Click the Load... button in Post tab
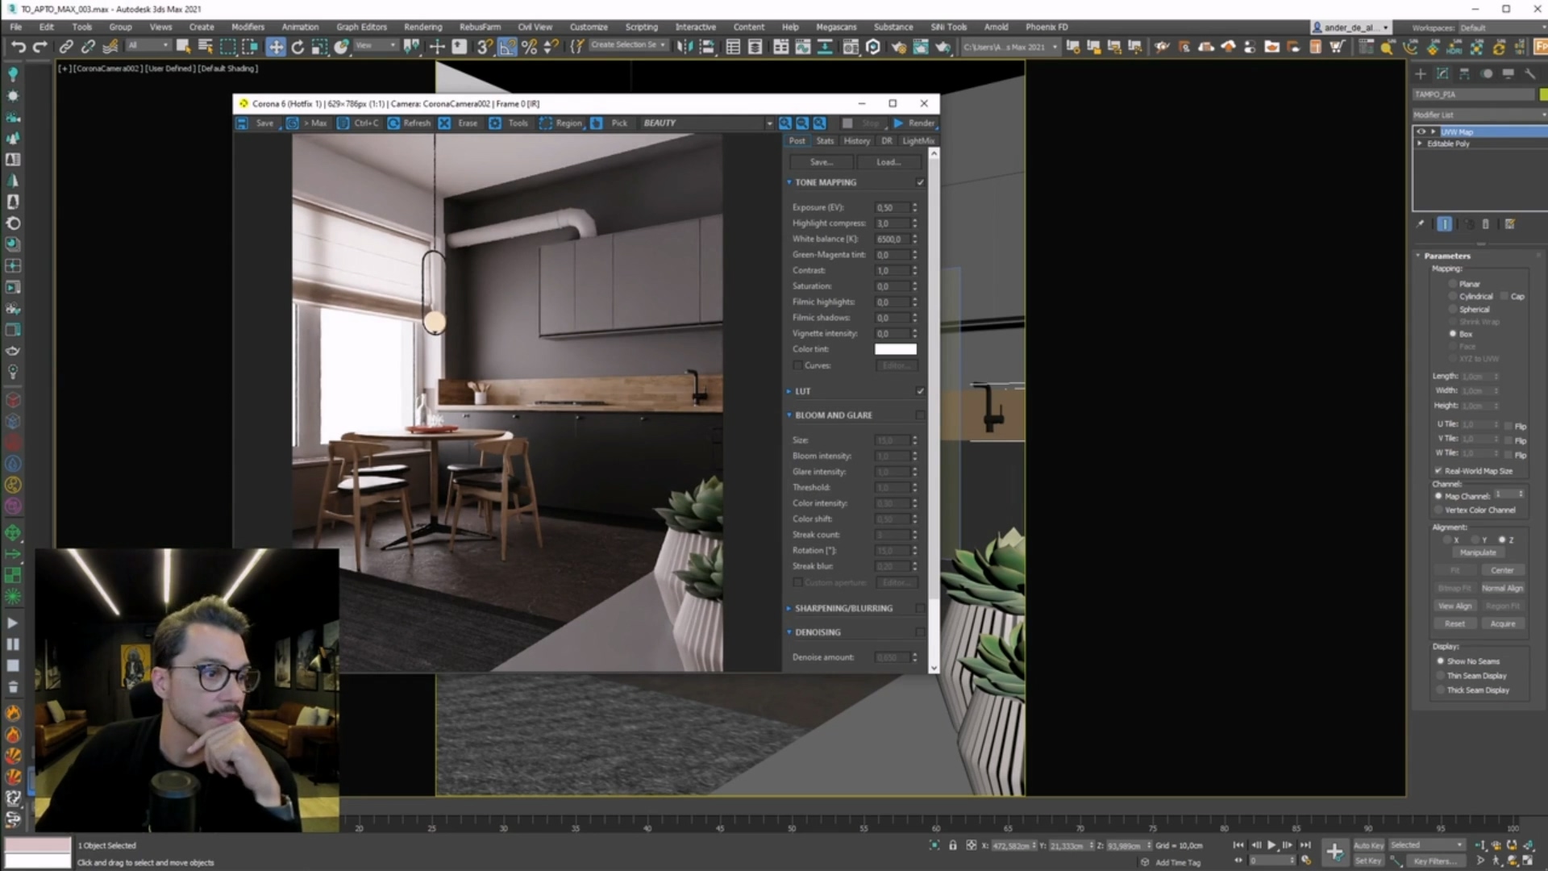The image size is (1548, 871). [x=888, y=162]
